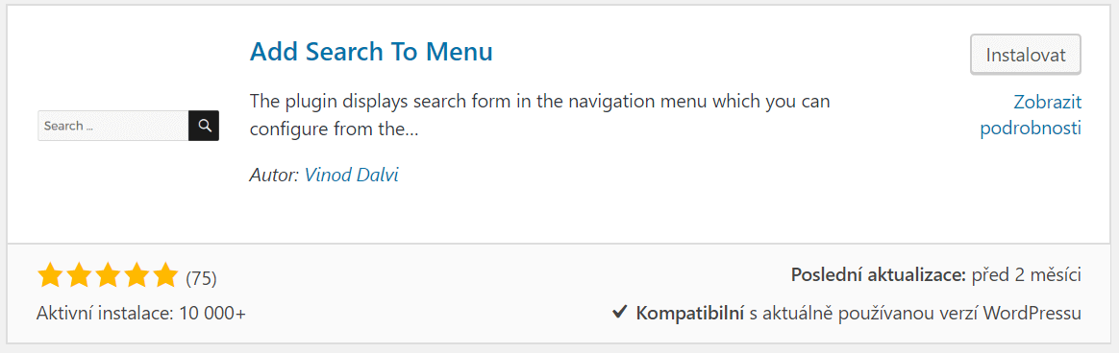This screenshot has width=1119, height=353.
Task: Open the "Zobrazit podrobnosti" link
Action: point(1031,115)
